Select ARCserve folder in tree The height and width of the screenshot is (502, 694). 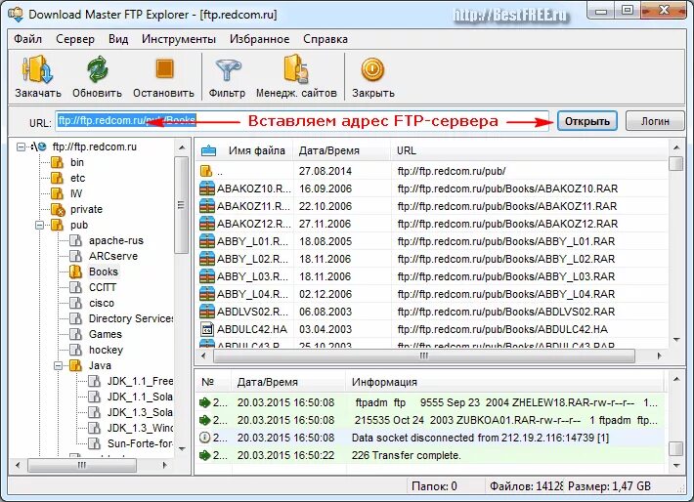pyautogui.click(x=113, y=256)
